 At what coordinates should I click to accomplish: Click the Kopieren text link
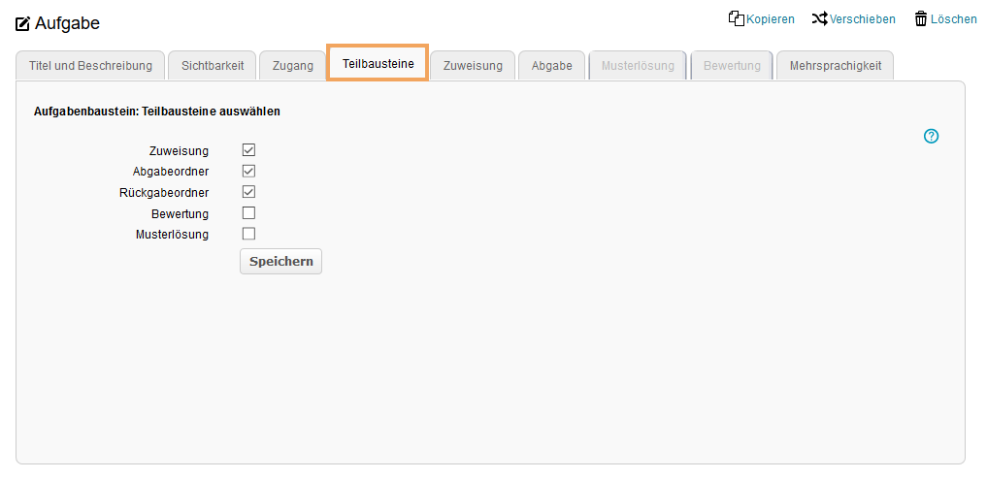[x=771, y=19]
